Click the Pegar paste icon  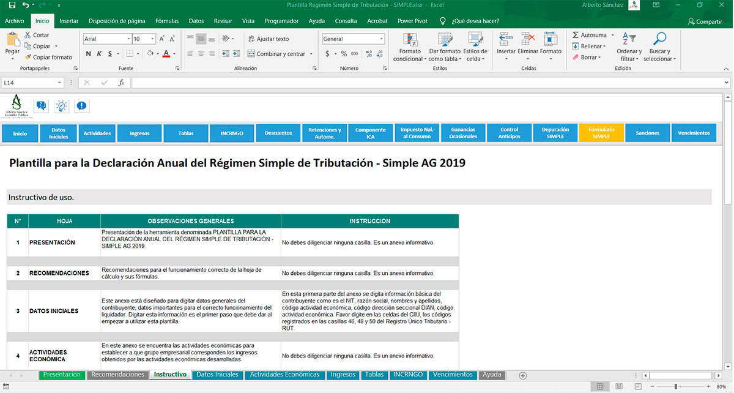(12, 39)
